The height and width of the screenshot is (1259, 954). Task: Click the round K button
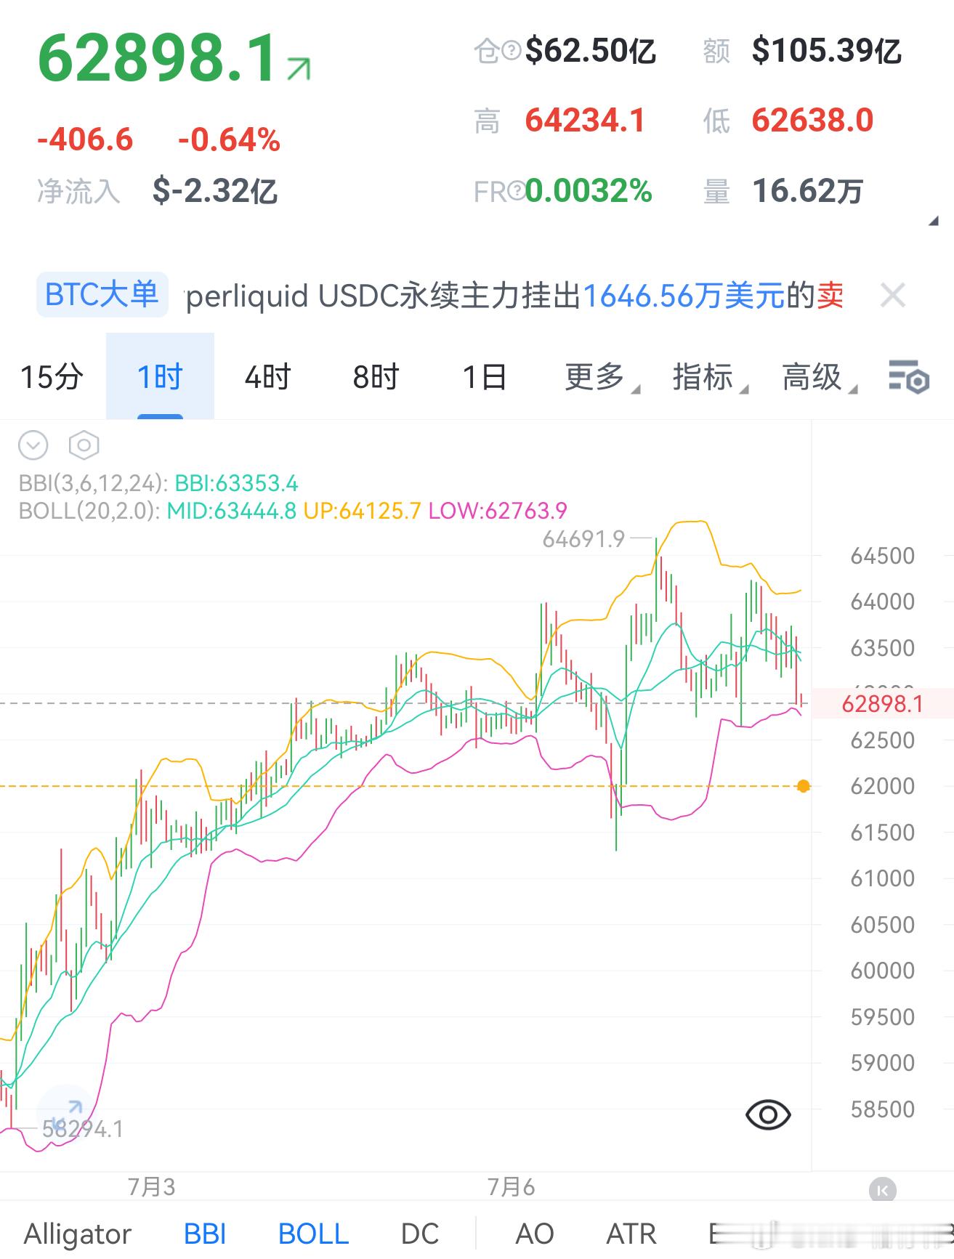coord(883,1191)
